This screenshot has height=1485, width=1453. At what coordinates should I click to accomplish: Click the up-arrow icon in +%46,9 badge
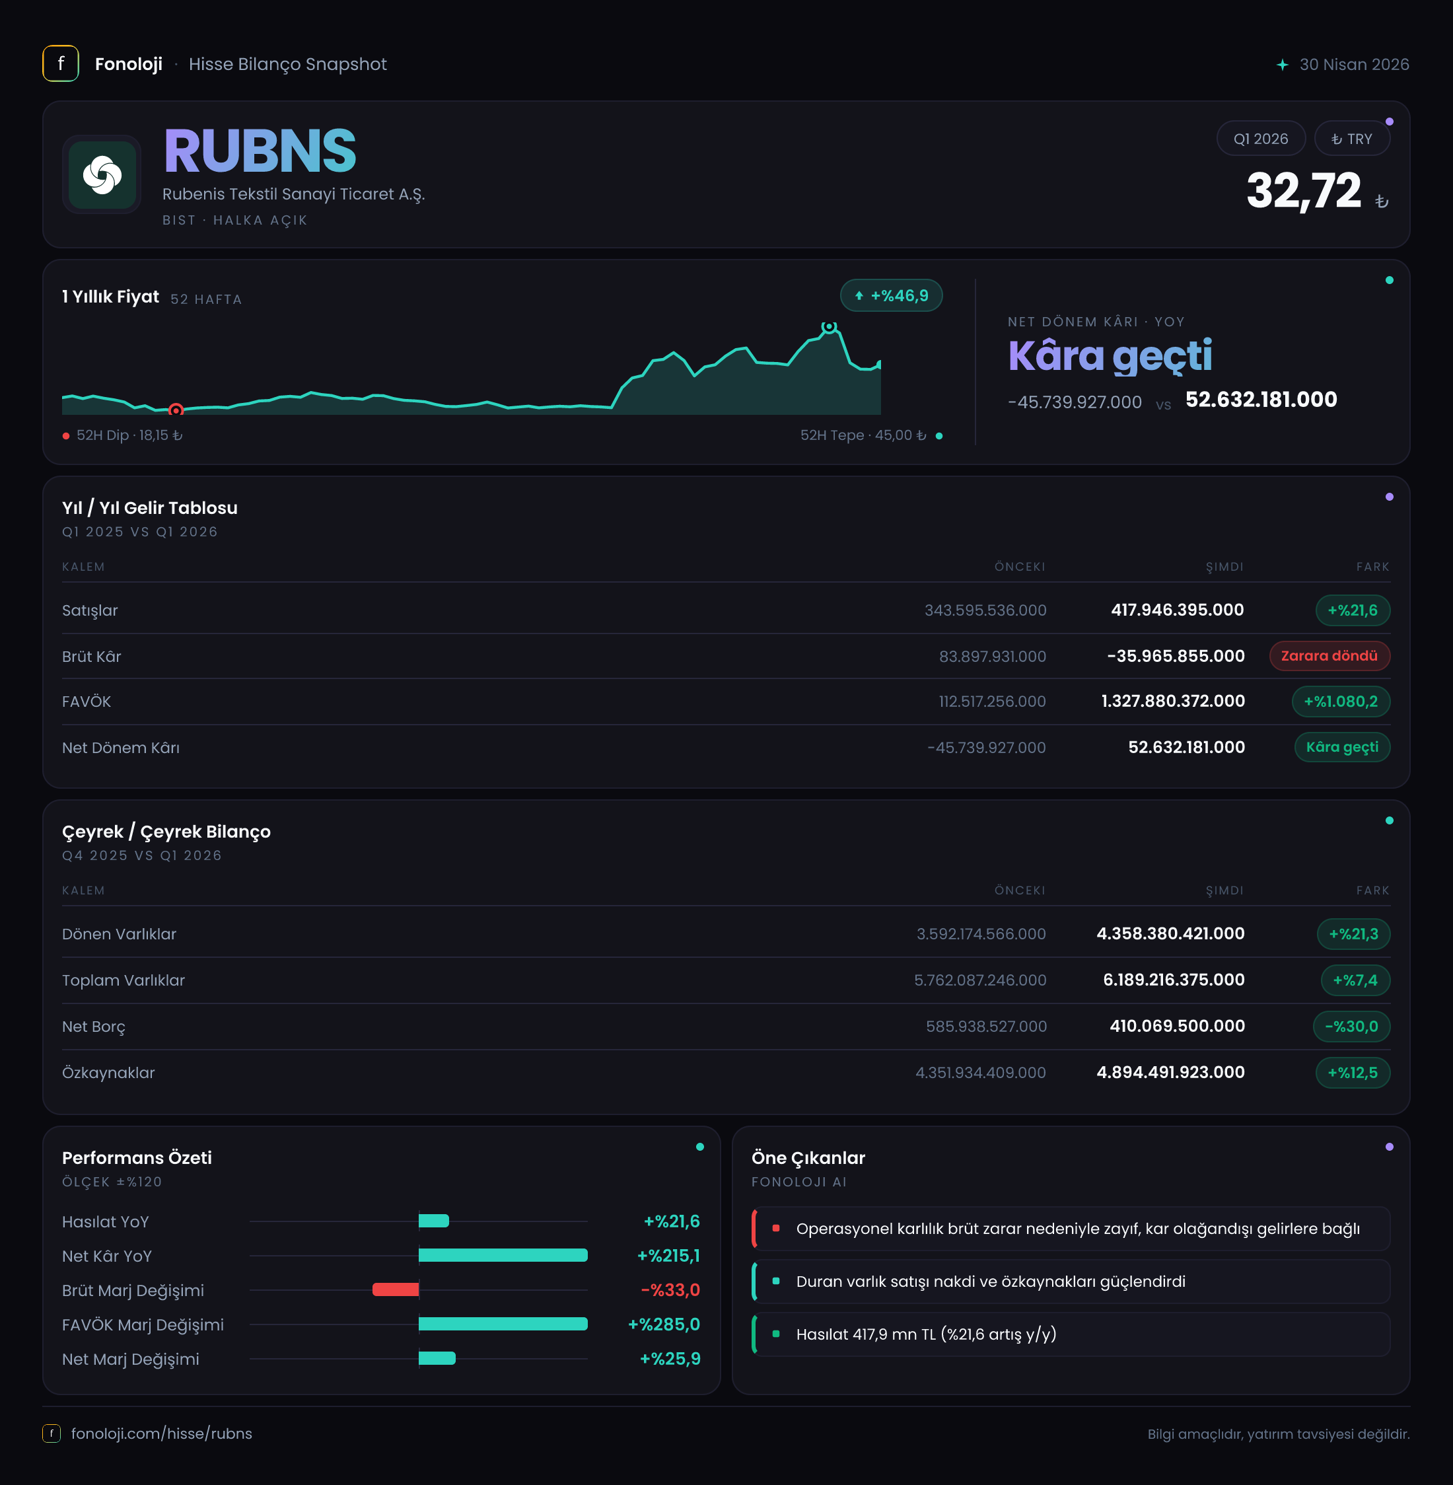click(x=859, y=296)
